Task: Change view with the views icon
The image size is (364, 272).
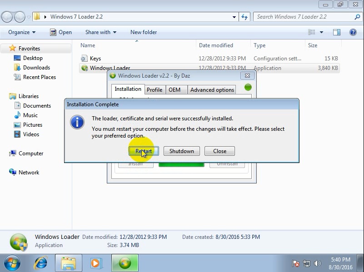Action: coord(312,32)
